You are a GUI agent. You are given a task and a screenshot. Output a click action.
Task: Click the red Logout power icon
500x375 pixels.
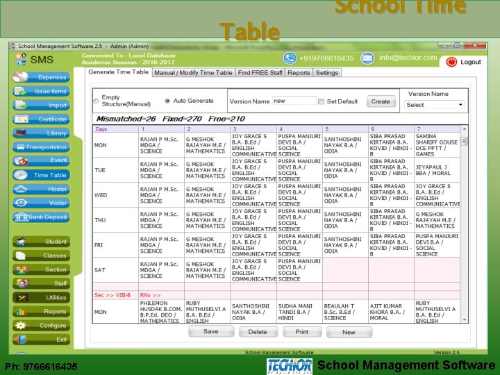click(451, 62)
